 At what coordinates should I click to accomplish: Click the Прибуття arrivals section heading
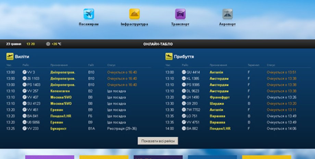point(184,56)
